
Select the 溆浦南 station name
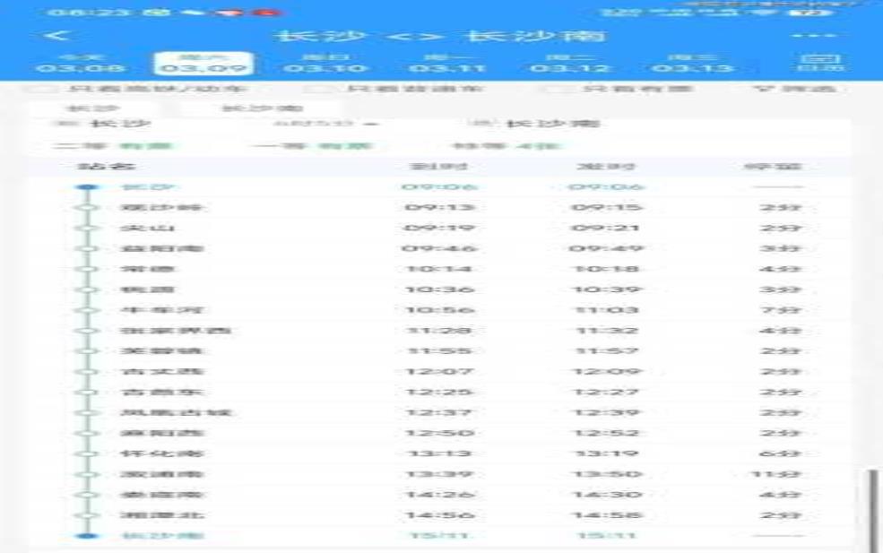(x=161, y=474)
